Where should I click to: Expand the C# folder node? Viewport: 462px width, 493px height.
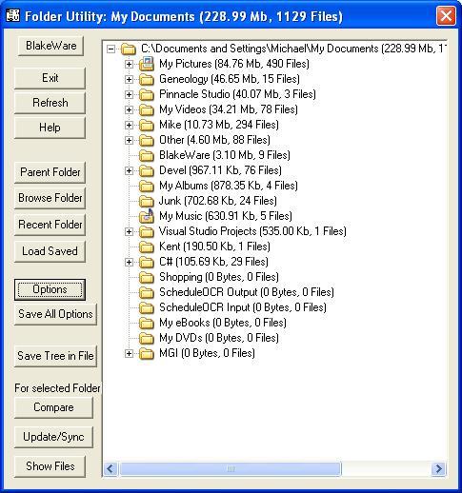pyautogui.click(x=129, y=262)
